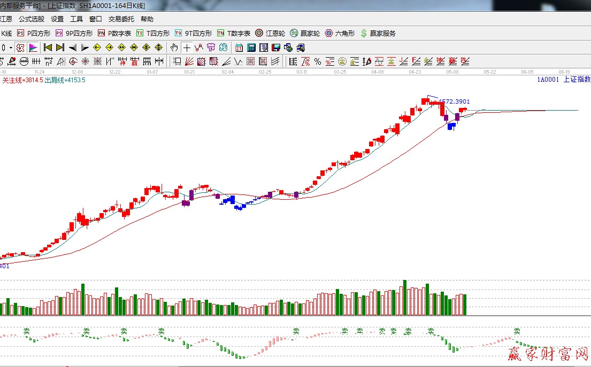
Task: Click the percent sign tool icon
Action: [318, 61]
